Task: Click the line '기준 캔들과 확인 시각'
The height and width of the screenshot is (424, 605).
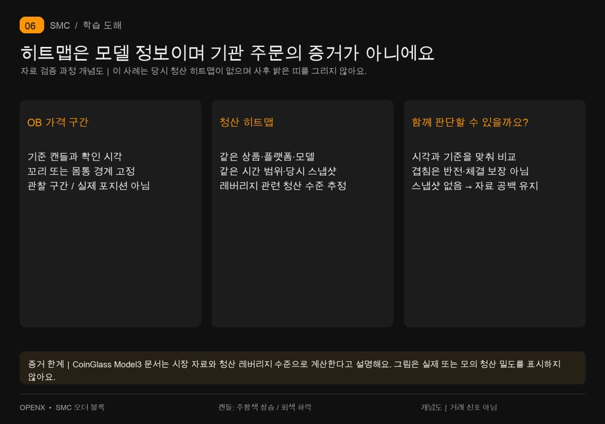Action: tap(75, 156)
